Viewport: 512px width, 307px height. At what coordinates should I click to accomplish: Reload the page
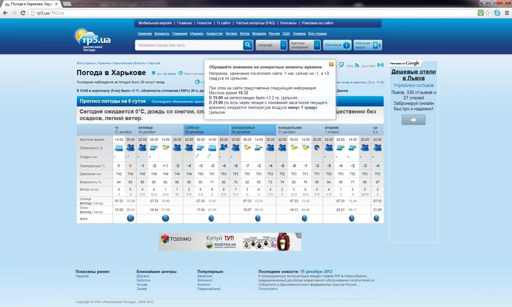(23, 13)
